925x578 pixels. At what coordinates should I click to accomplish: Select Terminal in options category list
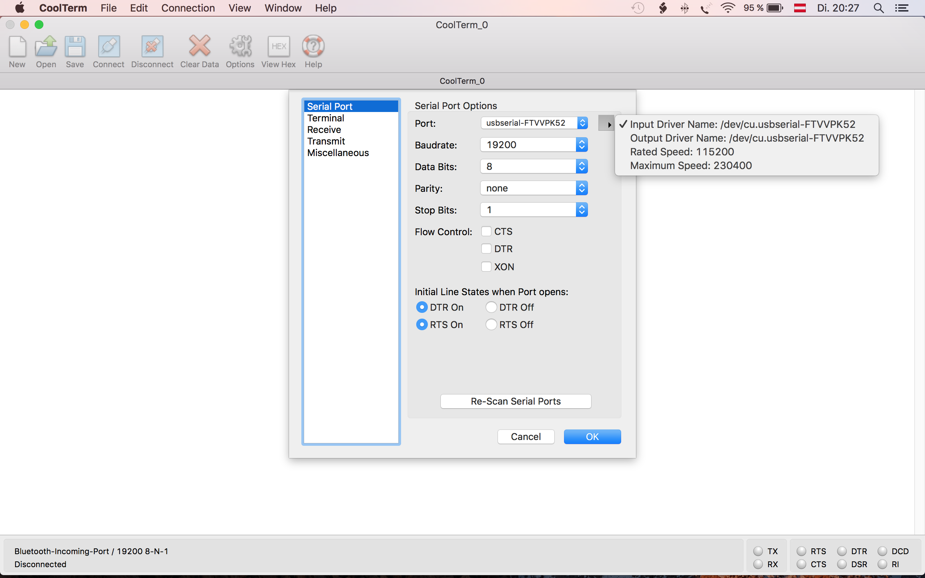pos(351,118)
